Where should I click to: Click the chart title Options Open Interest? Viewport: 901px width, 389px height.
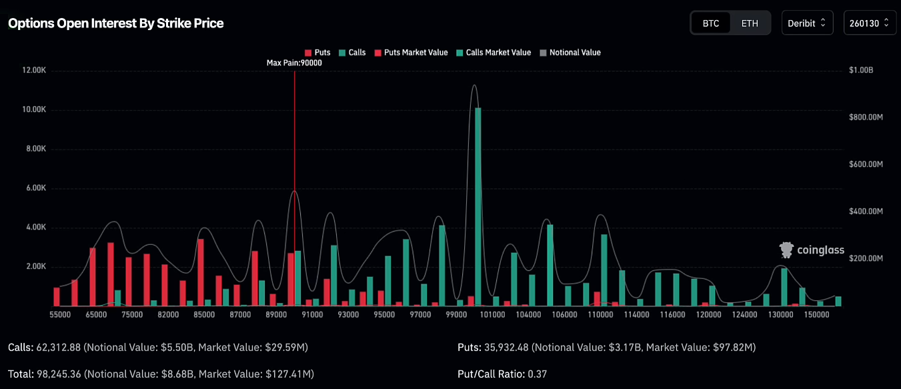click(115, 23)
